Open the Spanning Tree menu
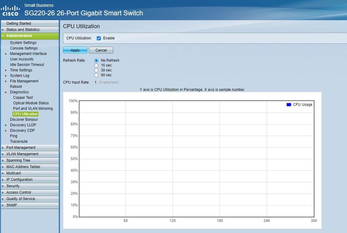Screen dimensions: 347x233 pyautogui.click(x=30, y=160)
